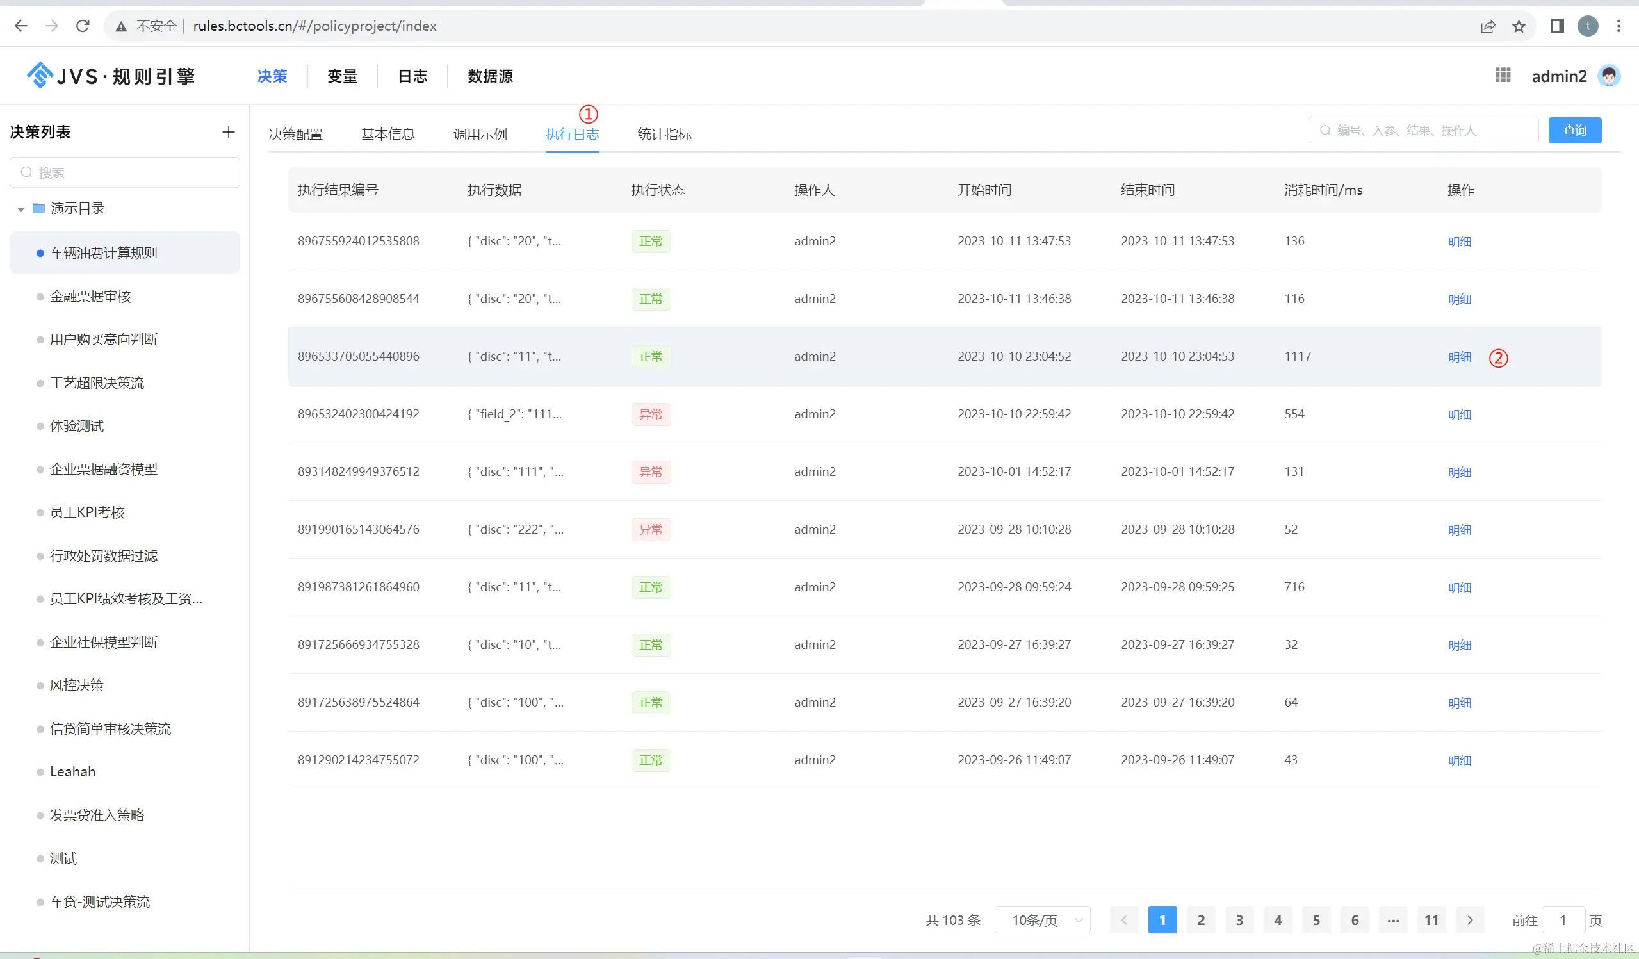1639x959 pixels.
Task: Open the apps grid icon near admin2
Action: pyautogui.click(x=1503, y=76)
